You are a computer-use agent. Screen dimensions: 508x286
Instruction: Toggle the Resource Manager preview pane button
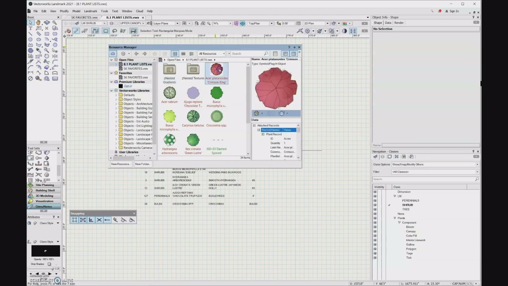pos(294,54)
